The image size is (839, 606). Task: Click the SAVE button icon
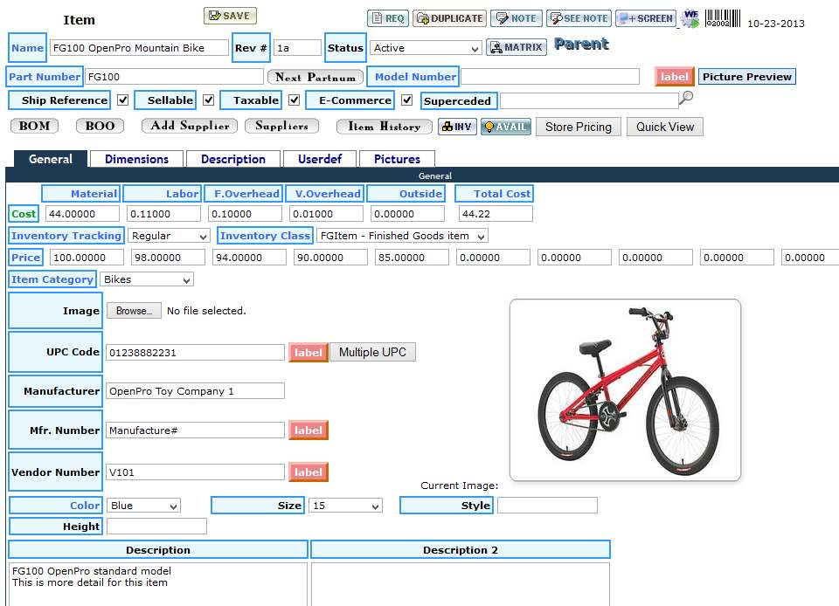(230, 16)
